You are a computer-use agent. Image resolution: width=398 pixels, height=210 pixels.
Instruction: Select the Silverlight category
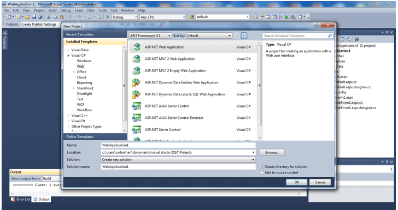[84, 94]
